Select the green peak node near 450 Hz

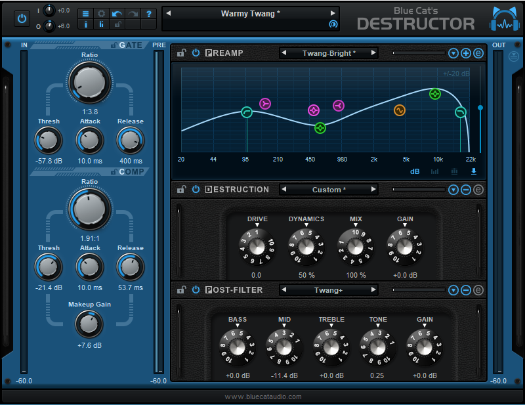click(320, 128)
